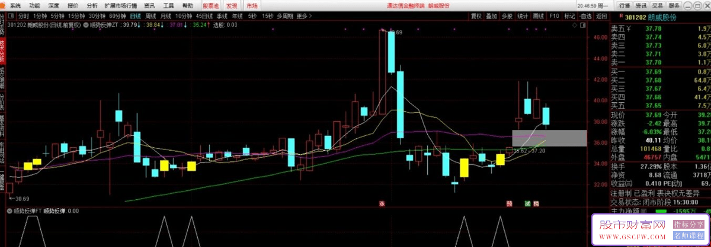Click the 卖五 price 37.78
The image size is (711, 247).
(x=654, y=28)
